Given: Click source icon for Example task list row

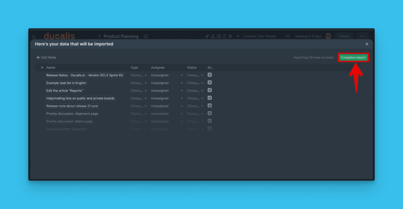Looking at the screenshot, I should 210,83.
